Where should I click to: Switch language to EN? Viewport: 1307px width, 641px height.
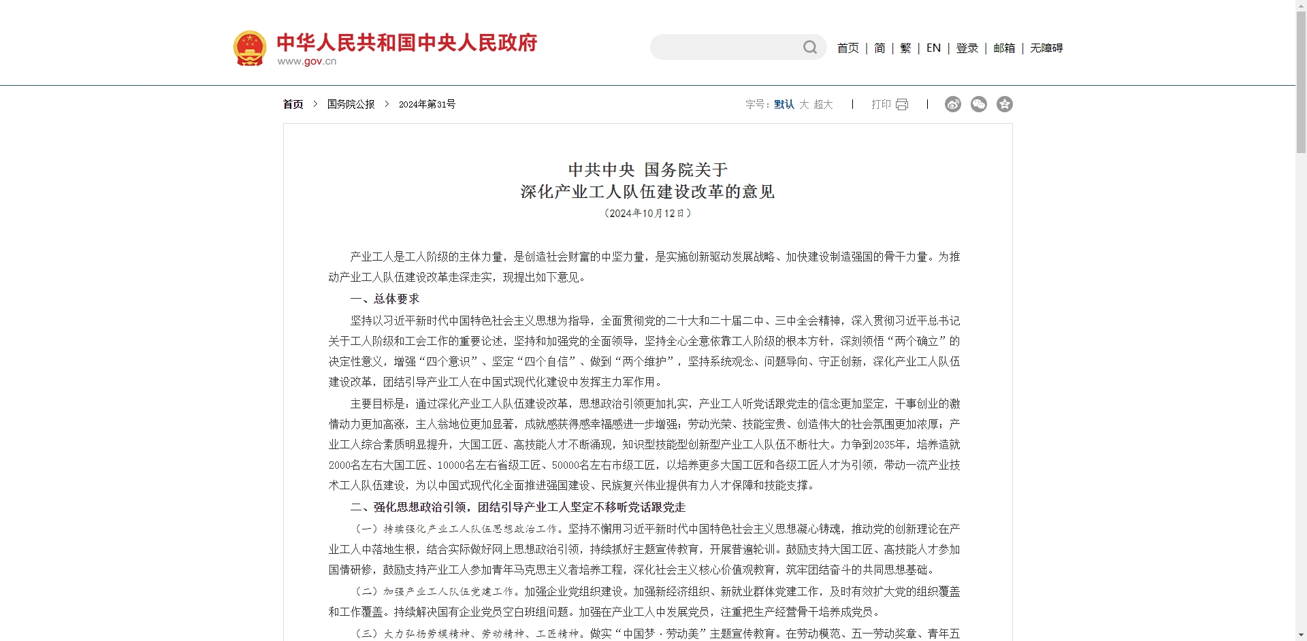(934, 48)
